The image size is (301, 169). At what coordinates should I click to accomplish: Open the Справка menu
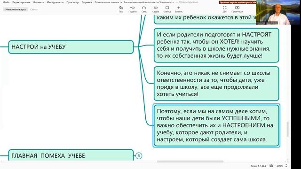point(87,2)
